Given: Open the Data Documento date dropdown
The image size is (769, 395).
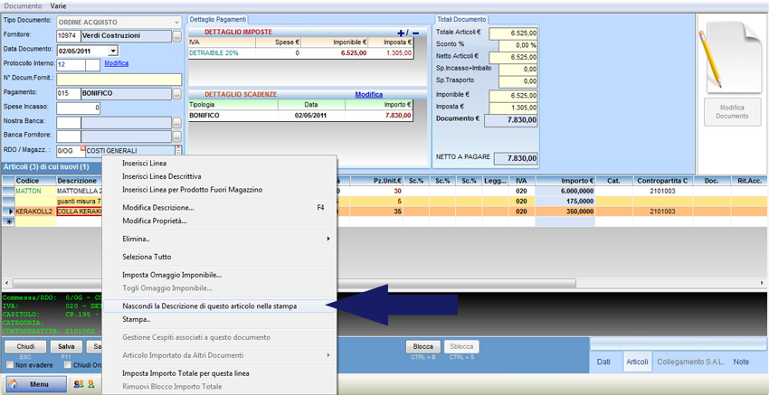Looking at the screenshot, I should (x=113, y=51).
